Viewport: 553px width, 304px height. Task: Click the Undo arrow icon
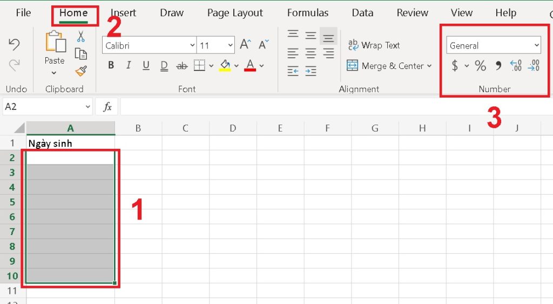pyautogui.click(x=14, y=44)
